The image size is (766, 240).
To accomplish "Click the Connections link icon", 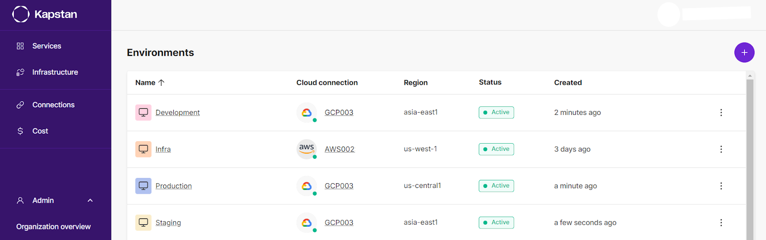I will [20, 105].
